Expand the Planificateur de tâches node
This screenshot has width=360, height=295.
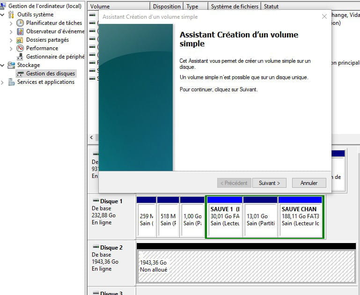[x=11, y=23]
